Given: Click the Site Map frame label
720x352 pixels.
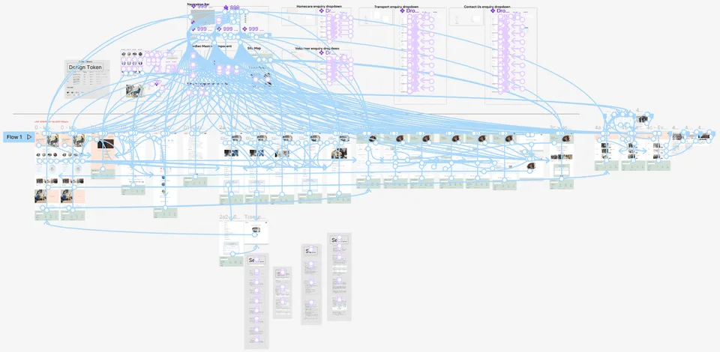Looking at the screenshot, I should [254, 48].
